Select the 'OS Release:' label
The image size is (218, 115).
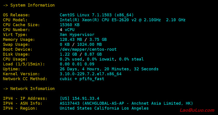(16, 15)
